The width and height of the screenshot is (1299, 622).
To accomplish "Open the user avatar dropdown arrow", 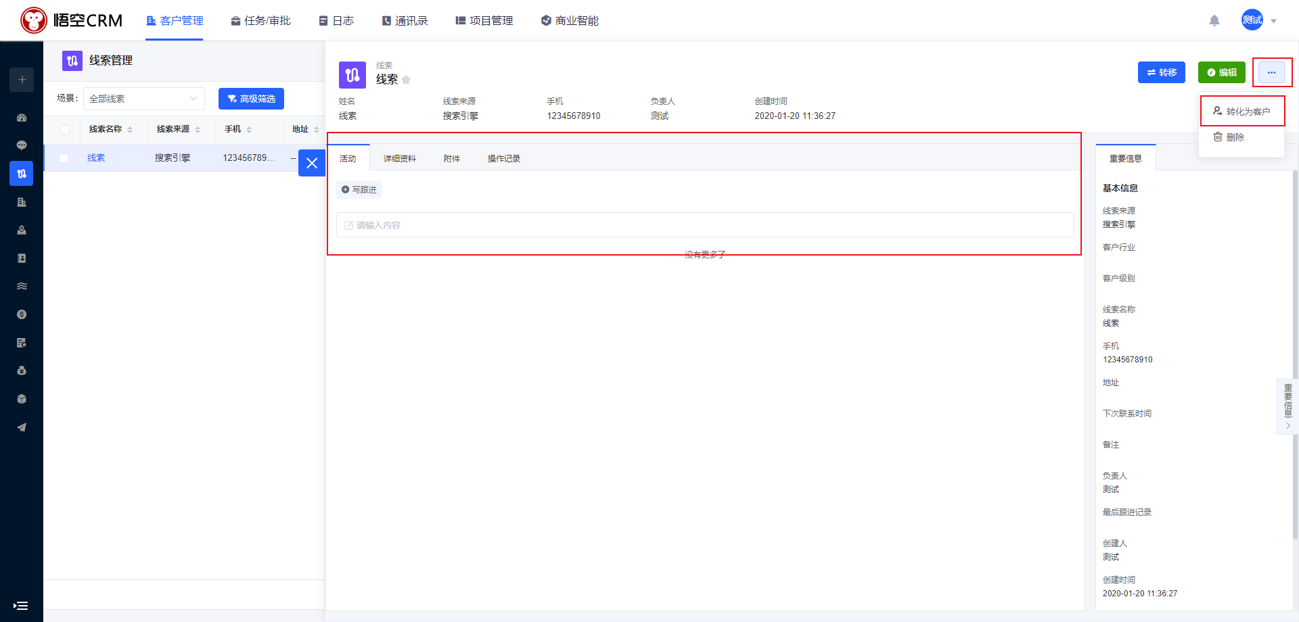I will pos(1274,21).
